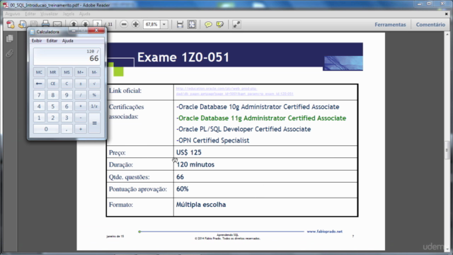Open the Ajuda menu in Calculadora
Viewport: 453px width, 255px height.
tap(68, 41)
